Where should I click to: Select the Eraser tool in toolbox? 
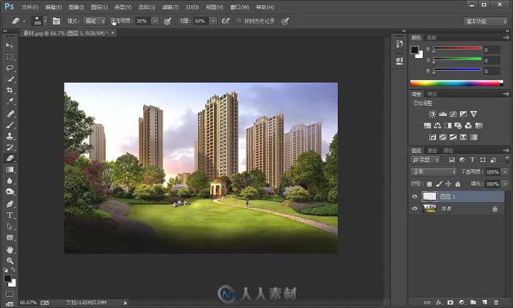coord(9,158)
